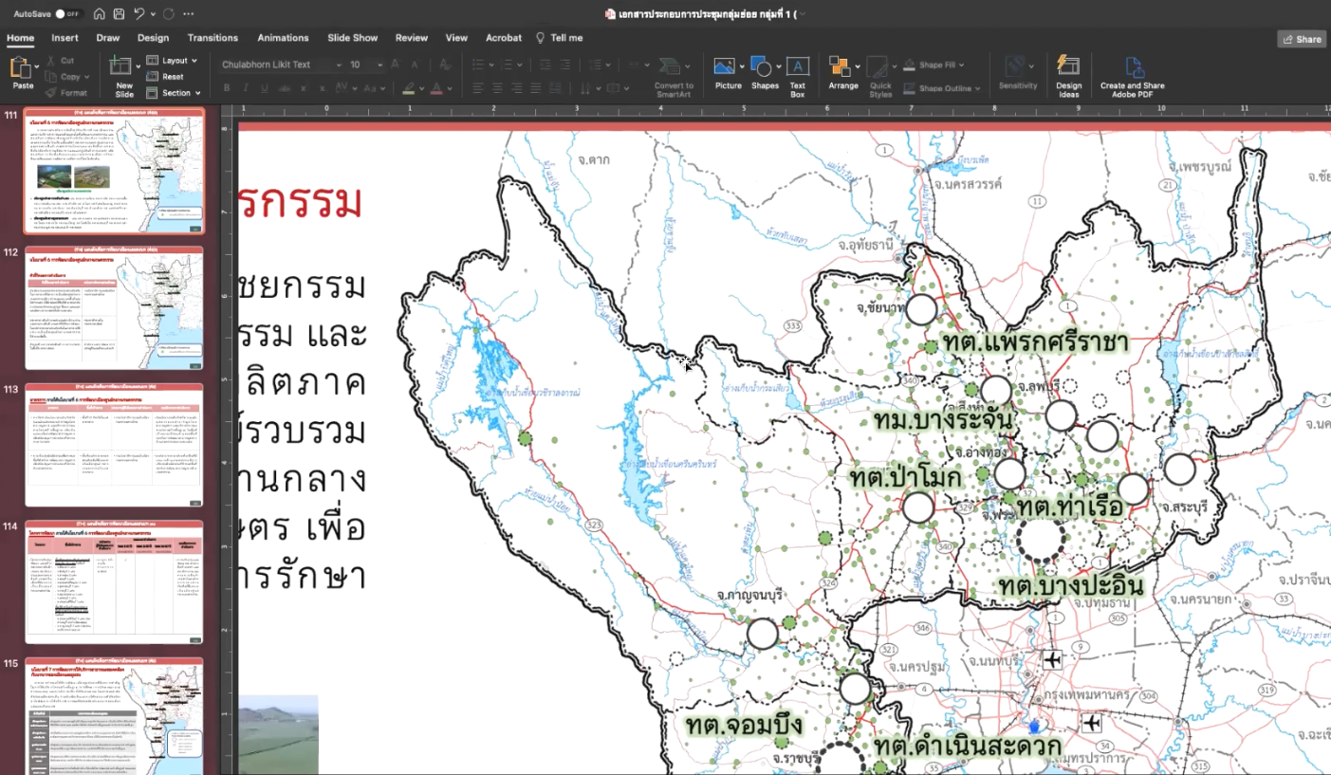Click the Save icon in title bar

118,14
